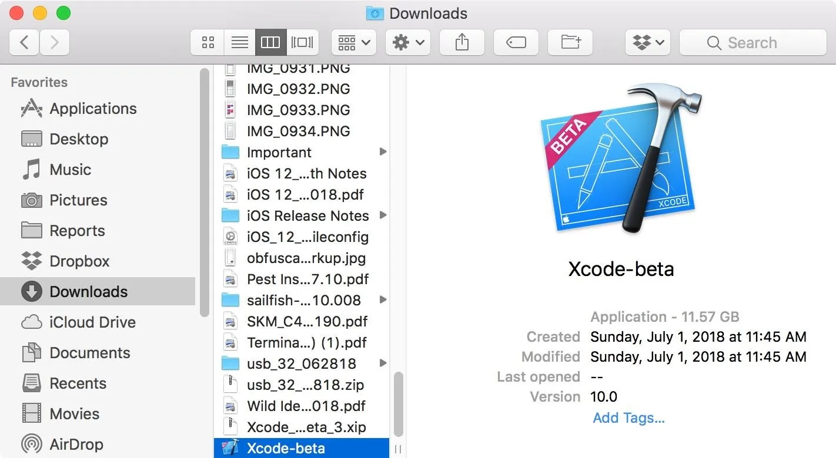Viewport: 836px width, 458px height.
Task: Select the Xcode_...eta_3.xip file
Action: (302, 427)
